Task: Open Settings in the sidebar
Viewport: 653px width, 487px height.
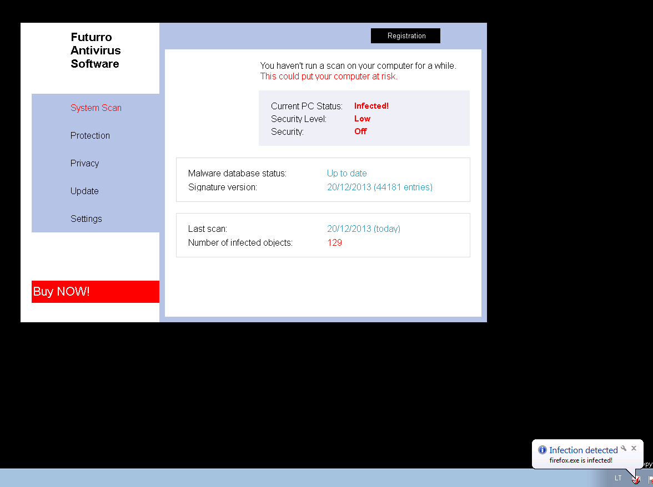Action: tap(86, 219)
